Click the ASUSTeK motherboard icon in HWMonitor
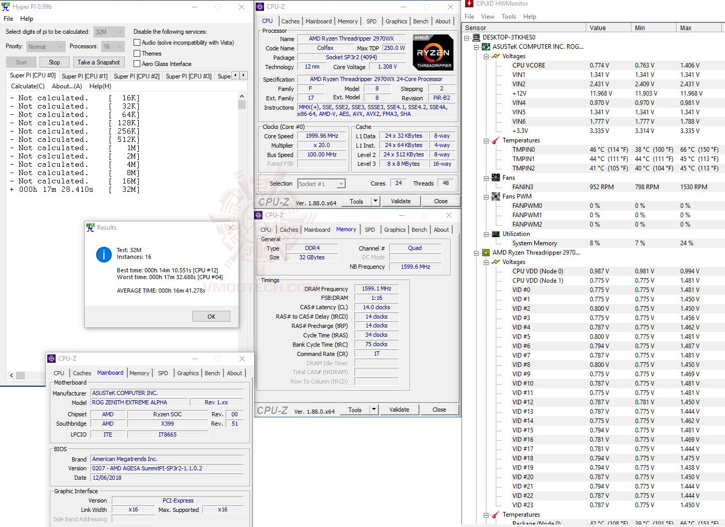 click(x=486, y=47)
